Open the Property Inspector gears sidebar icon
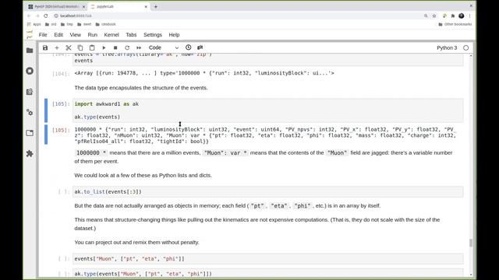 point(30,112)
